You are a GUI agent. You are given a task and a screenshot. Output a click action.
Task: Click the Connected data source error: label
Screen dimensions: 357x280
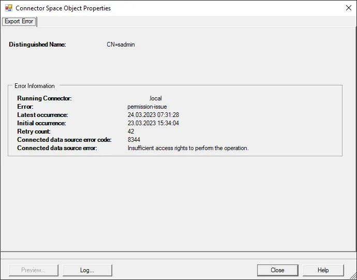point(57,148)
